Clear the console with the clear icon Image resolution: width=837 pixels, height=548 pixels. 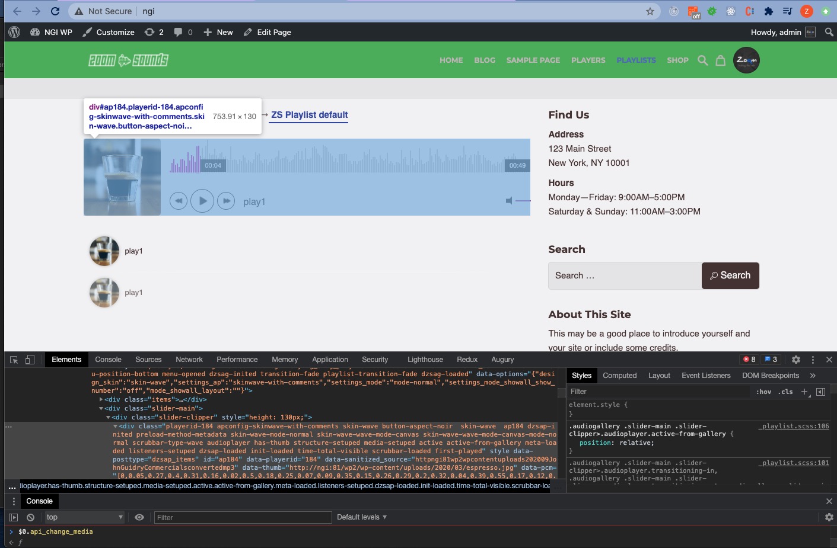30,517
